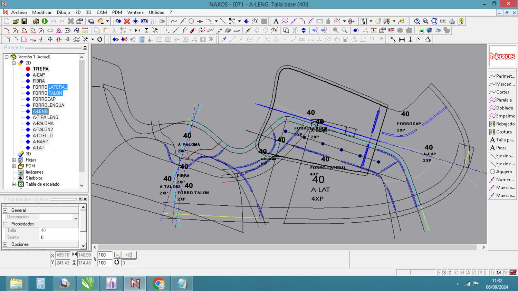Toggle the pin button on Proyecto panel
Image resolution: width=518 pixels, height=291 pixels.
85,48
